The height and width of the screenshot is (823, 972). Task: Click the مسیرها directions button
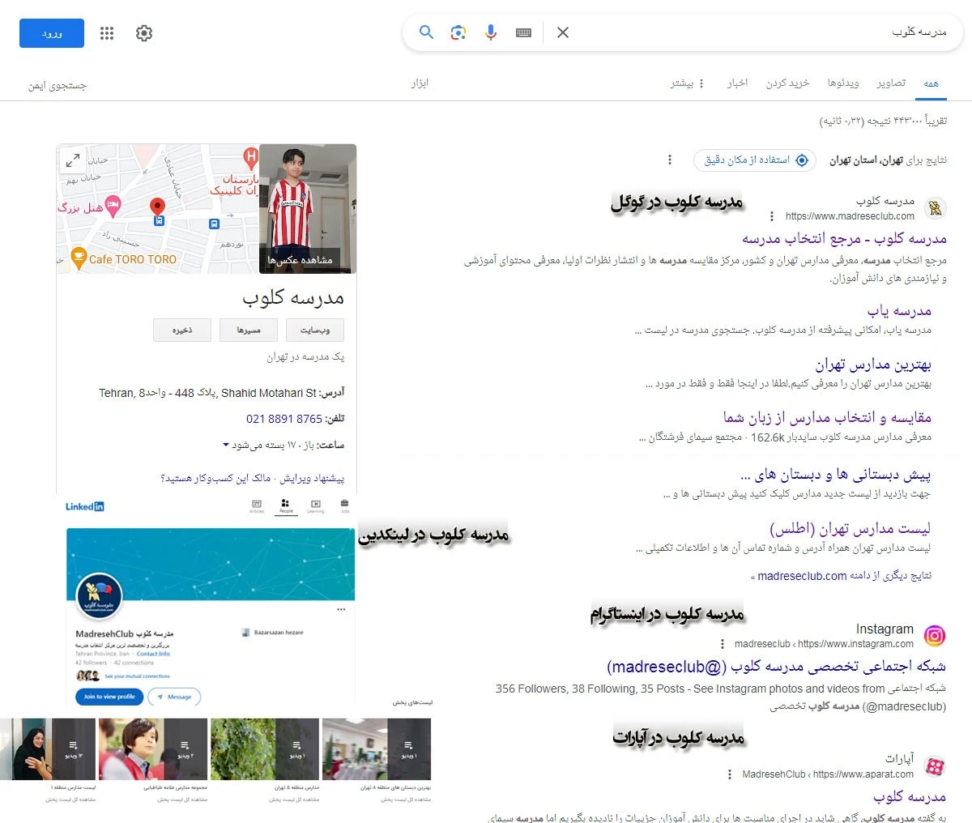pyautogui.click(x=249, y=330)
